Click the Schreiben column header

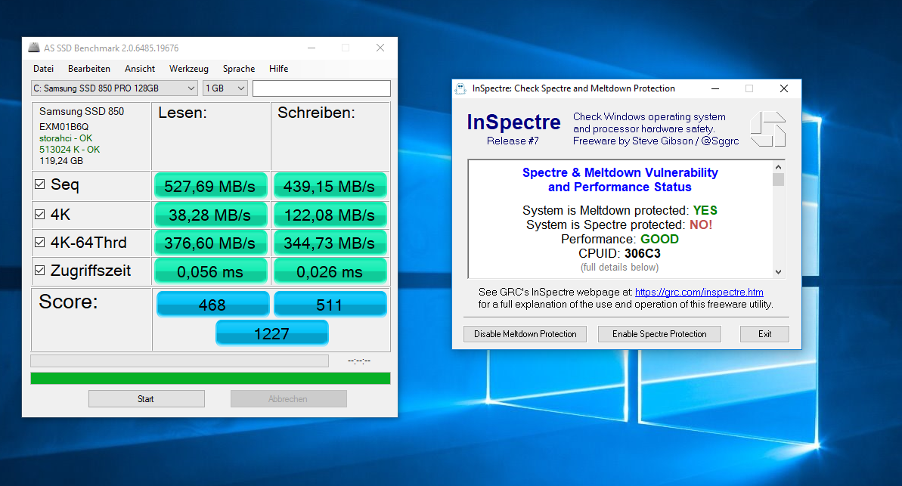(316, 113)
